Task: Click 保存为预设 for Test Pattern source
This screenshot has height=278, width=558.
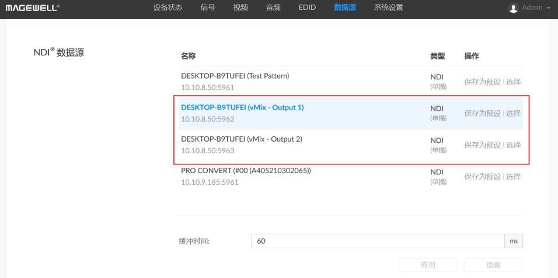Action: pyautogui.click(x=482, y=82)
